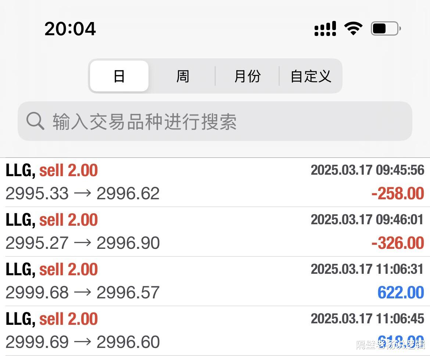Switch to the 月份 (month) tab
The height and width of the screenshot is (356, 430).
pyautogui.click(x=247, y=76)
